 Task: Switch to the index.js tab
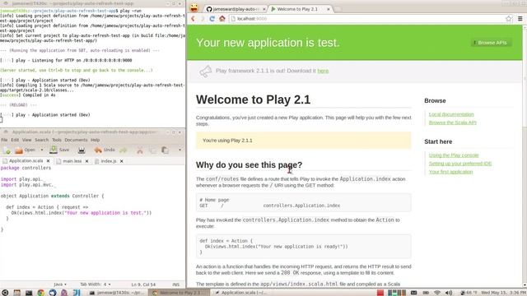click(109, 161)
